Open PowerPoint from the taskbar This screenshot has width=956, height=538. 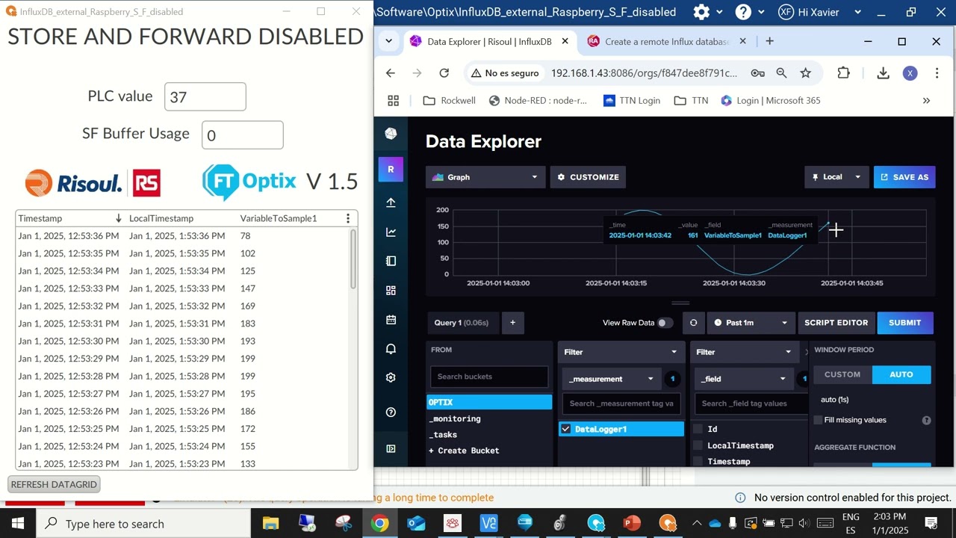pos(632,523)
